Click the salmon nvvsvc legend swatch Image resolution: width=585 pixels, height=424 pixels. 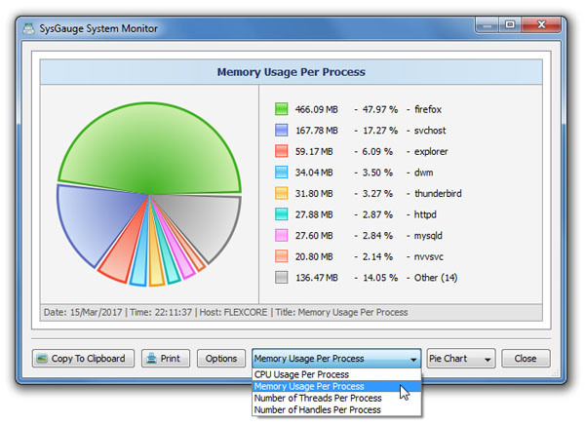[282, 256]
